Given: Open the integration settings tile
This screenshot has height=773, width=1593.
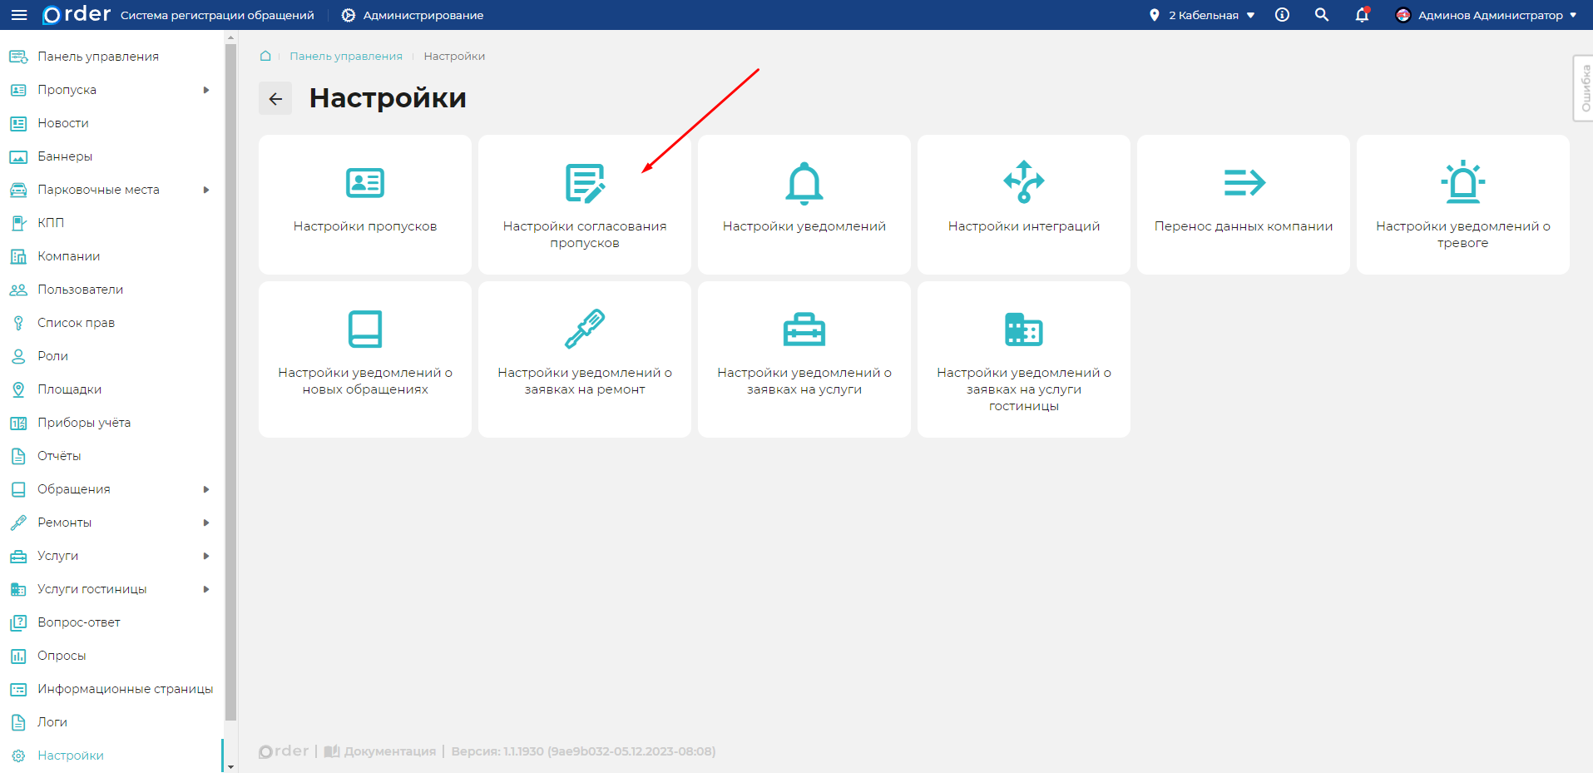Looking at the screenshot, I should pos(1023,205).
